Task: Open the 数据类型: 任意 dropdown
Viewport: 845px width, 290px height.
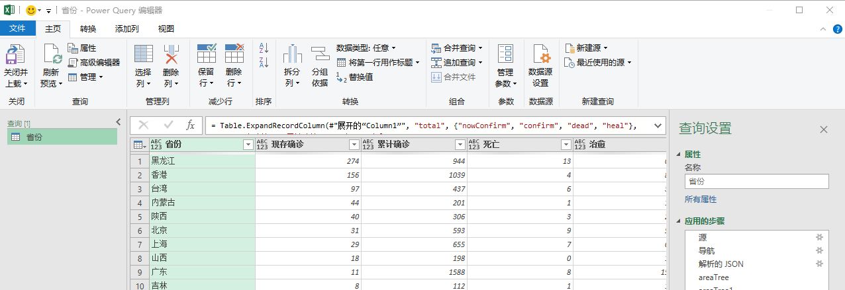Action: (x=366, y=48)
